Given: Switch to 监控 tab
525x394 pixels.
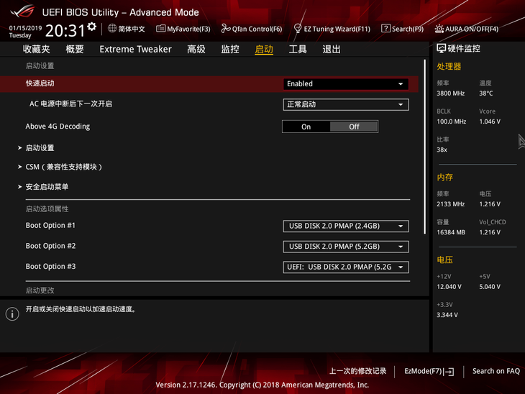Looking at the screenshot, I should pyautogui.click(x=230, y=49).
